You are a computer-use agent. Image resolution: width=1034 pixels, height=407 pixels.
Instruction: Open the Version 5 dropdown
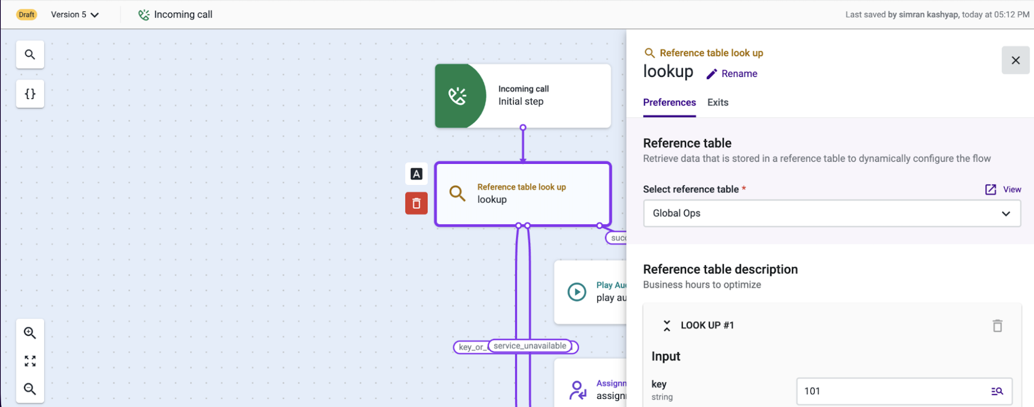tap(74, 15)
